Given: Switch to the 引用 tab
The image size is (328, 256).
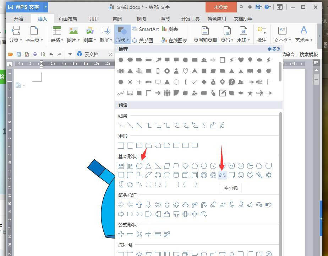Looking at the screenshot, I should 93,19.
